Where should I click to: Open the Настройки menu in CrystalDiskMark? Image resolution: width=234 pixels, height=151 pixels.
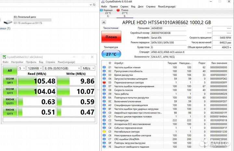coord(17,62)
